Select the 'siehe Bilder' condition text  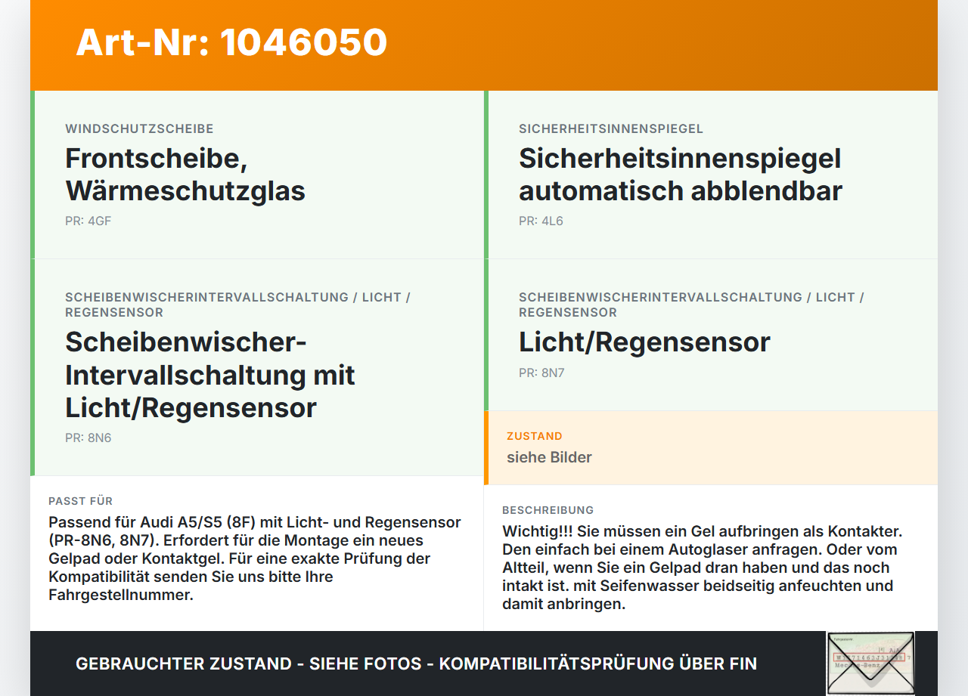pyautogui.click(x=549, y=457)
